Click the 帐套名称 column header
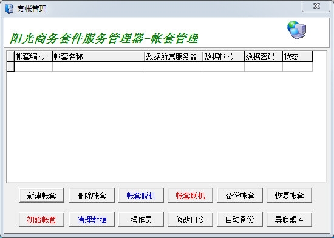 pos(98,56)
